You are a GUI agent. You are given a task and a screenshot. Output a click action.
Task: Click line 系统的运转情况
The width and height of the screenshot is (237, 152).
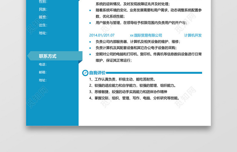[133, 4]
